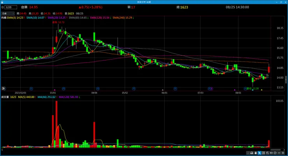Click the 2023/02/01 date axis label
This screenshot has height=156, width=288.
pyautogui.click(x=20, y=93)
